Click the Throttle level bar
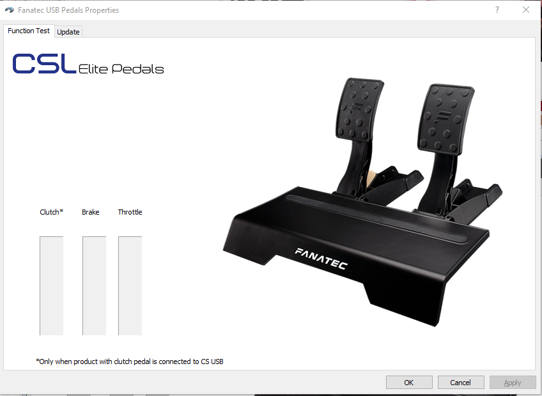The width and height of the screenshot is (542, 396). coord(130,286)
